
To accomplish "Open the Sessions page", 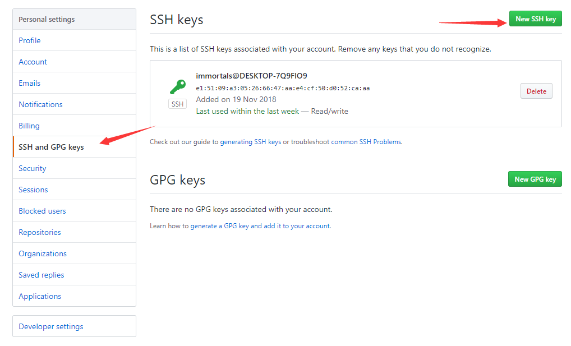I will [x=33, y=190].
